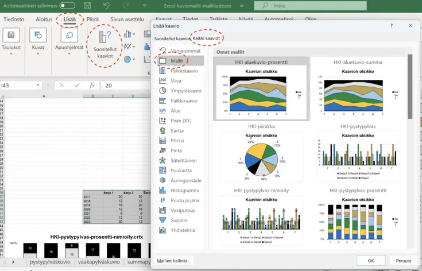
Task: Toggle the Automaattinen tallennus switch
Action: [x=67, y=5]
